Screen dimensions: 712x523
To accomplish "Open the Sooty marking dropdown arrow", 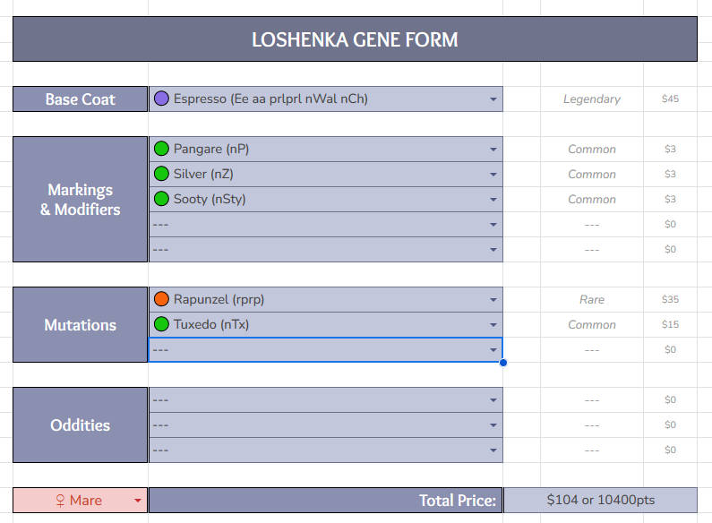I will [493, 200].
